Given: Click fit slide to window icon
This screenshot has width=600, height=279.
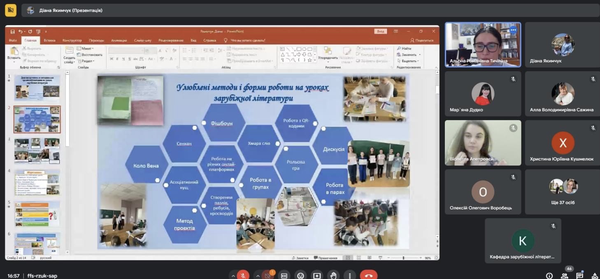Looking at the screenshot, I should (435, 258).
